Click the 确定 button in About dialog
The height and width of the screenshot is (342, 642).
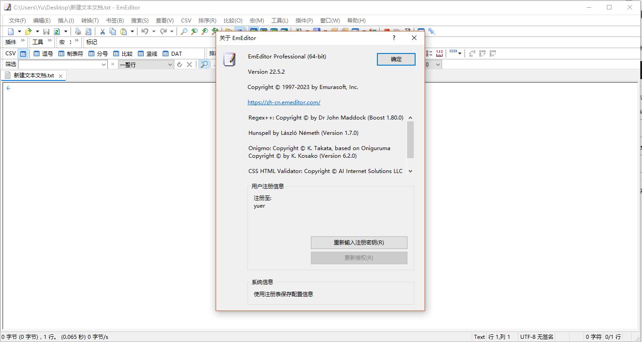396,59
